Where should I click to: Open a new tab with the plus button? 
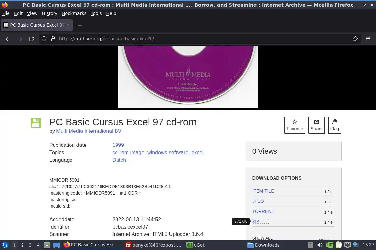[x=80, y=25]
